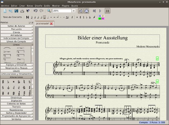Pick the natural sign in Alteraciones palette
This screenshot has height=125, width=169.
tap(24, 82)
